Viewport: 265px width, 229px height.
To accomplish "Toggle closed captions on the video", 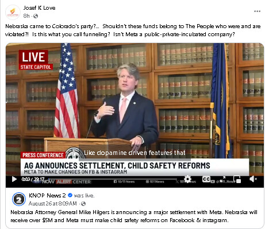I will pyautogui.click(x=206, y=179).
